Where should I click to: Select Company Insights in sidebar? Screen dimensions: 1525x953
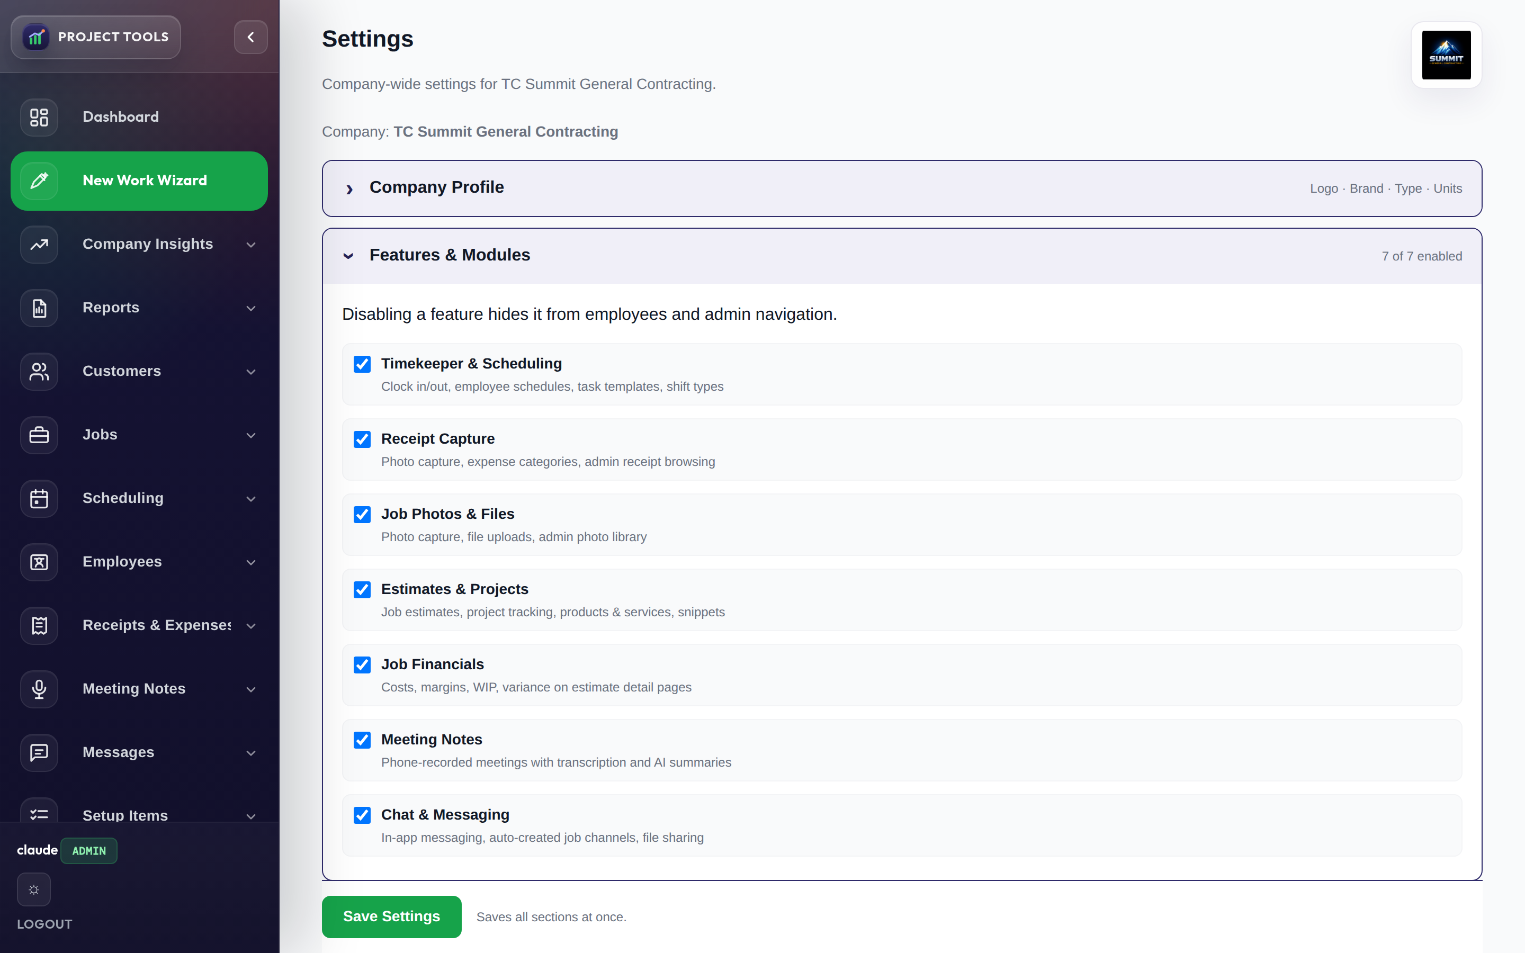tap(139, 245)
